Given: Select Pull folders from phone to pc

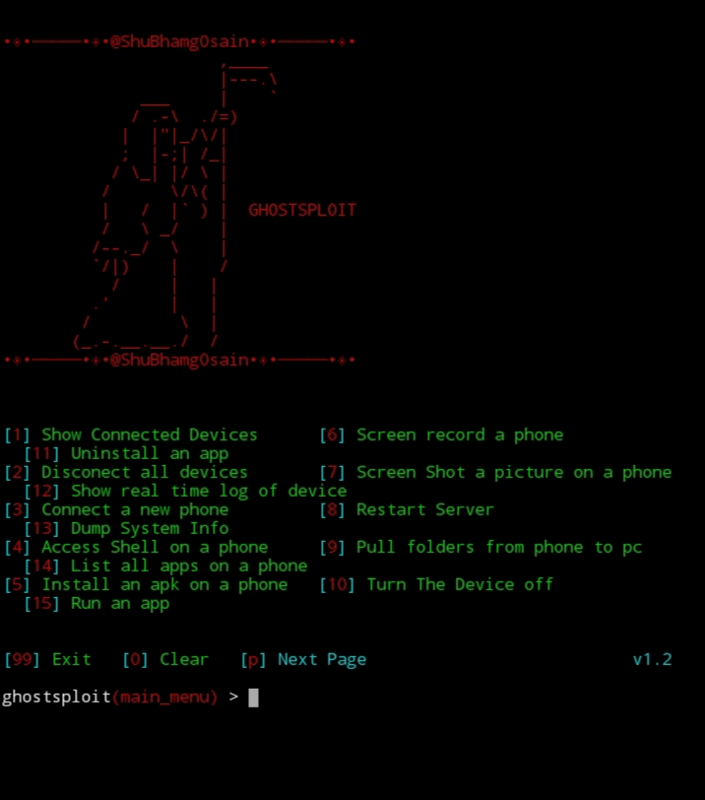Looking at the screenshot, I should (x=481, y=548).
